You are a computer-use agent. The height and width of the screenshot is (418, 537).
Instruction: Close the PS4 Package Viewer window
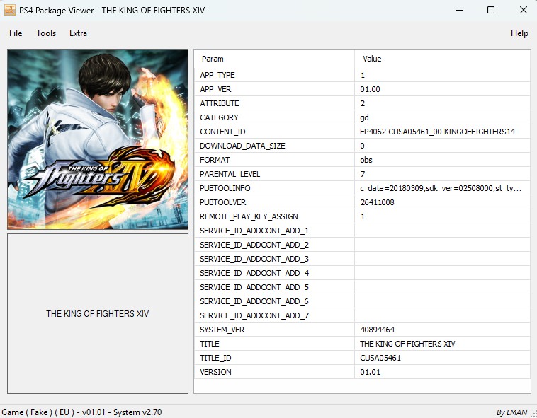pos(524,10)
